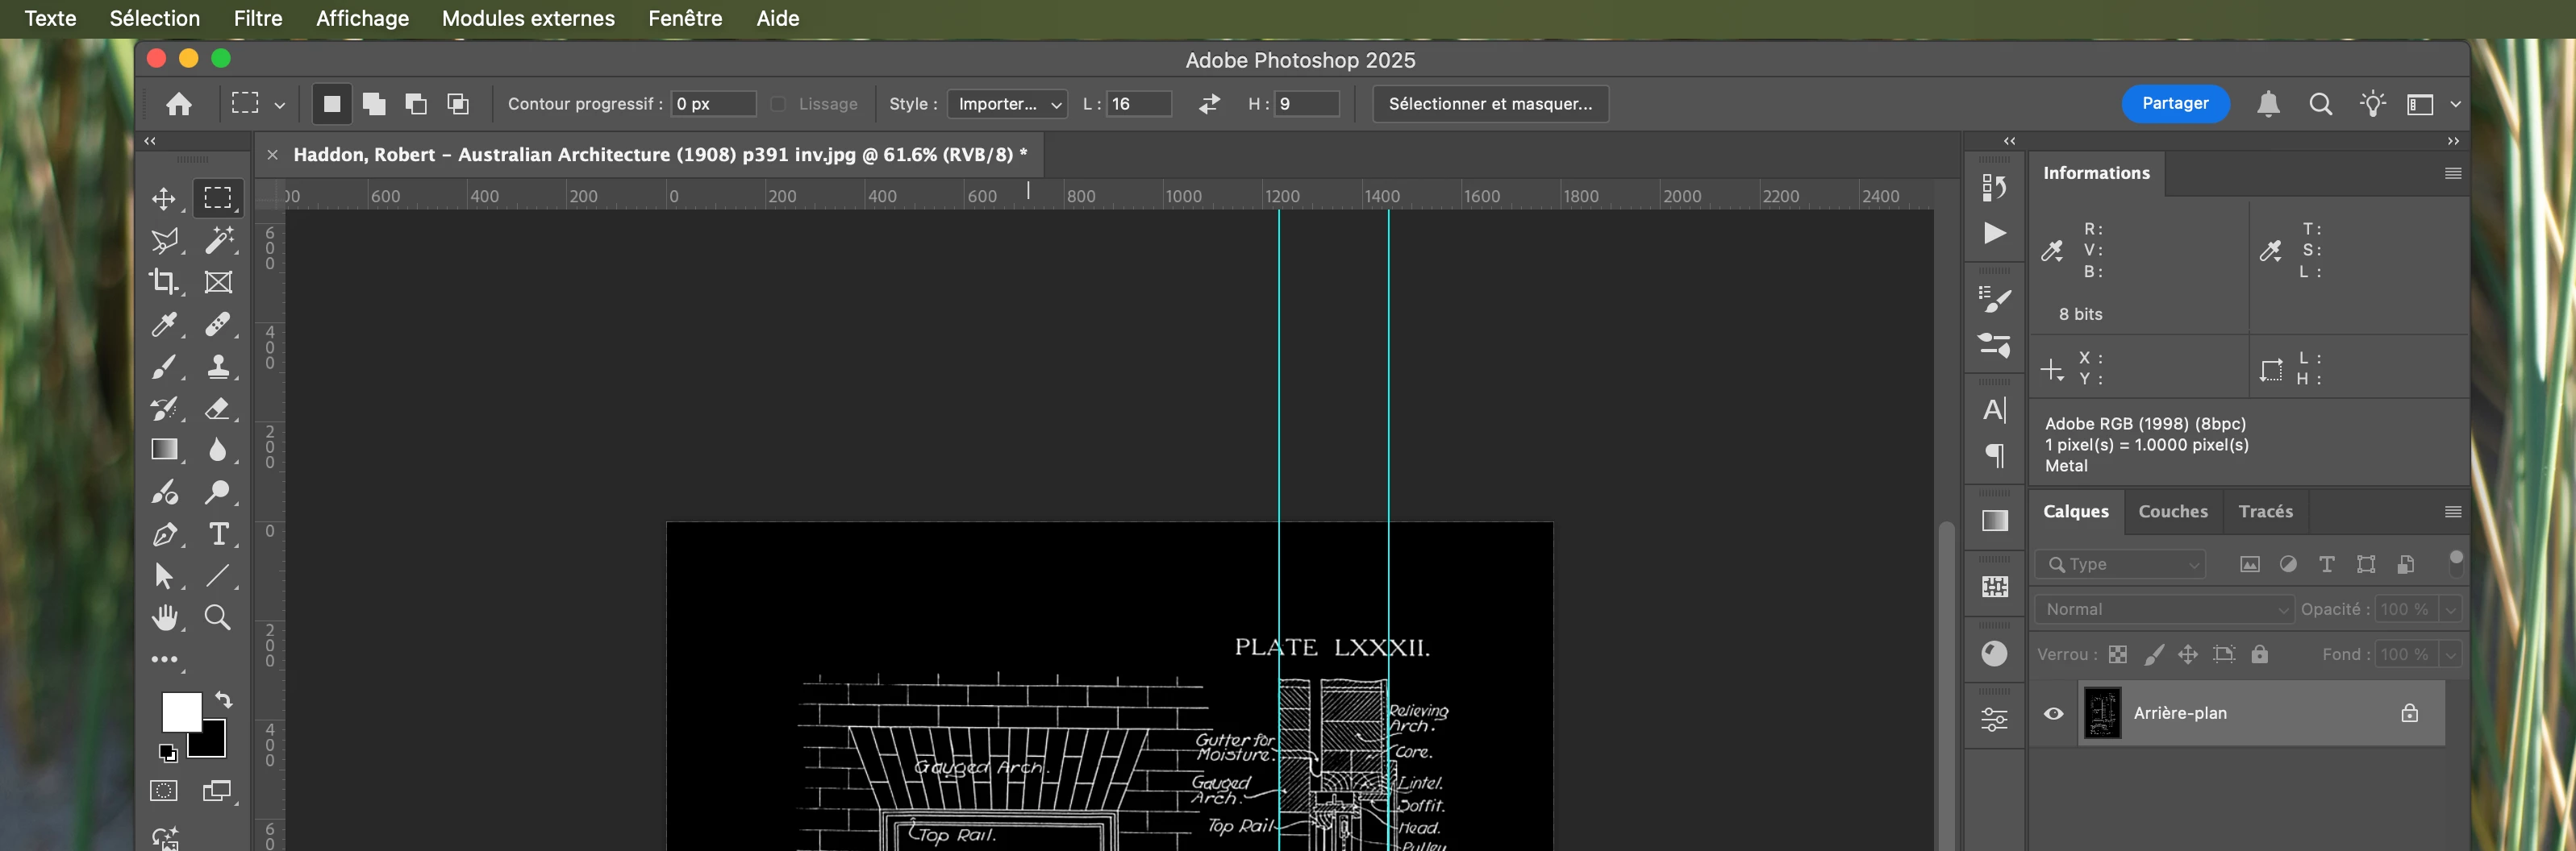Select the Dodge tool
Viewport: 2576px width, 851px height.
[x=218, y=492]
